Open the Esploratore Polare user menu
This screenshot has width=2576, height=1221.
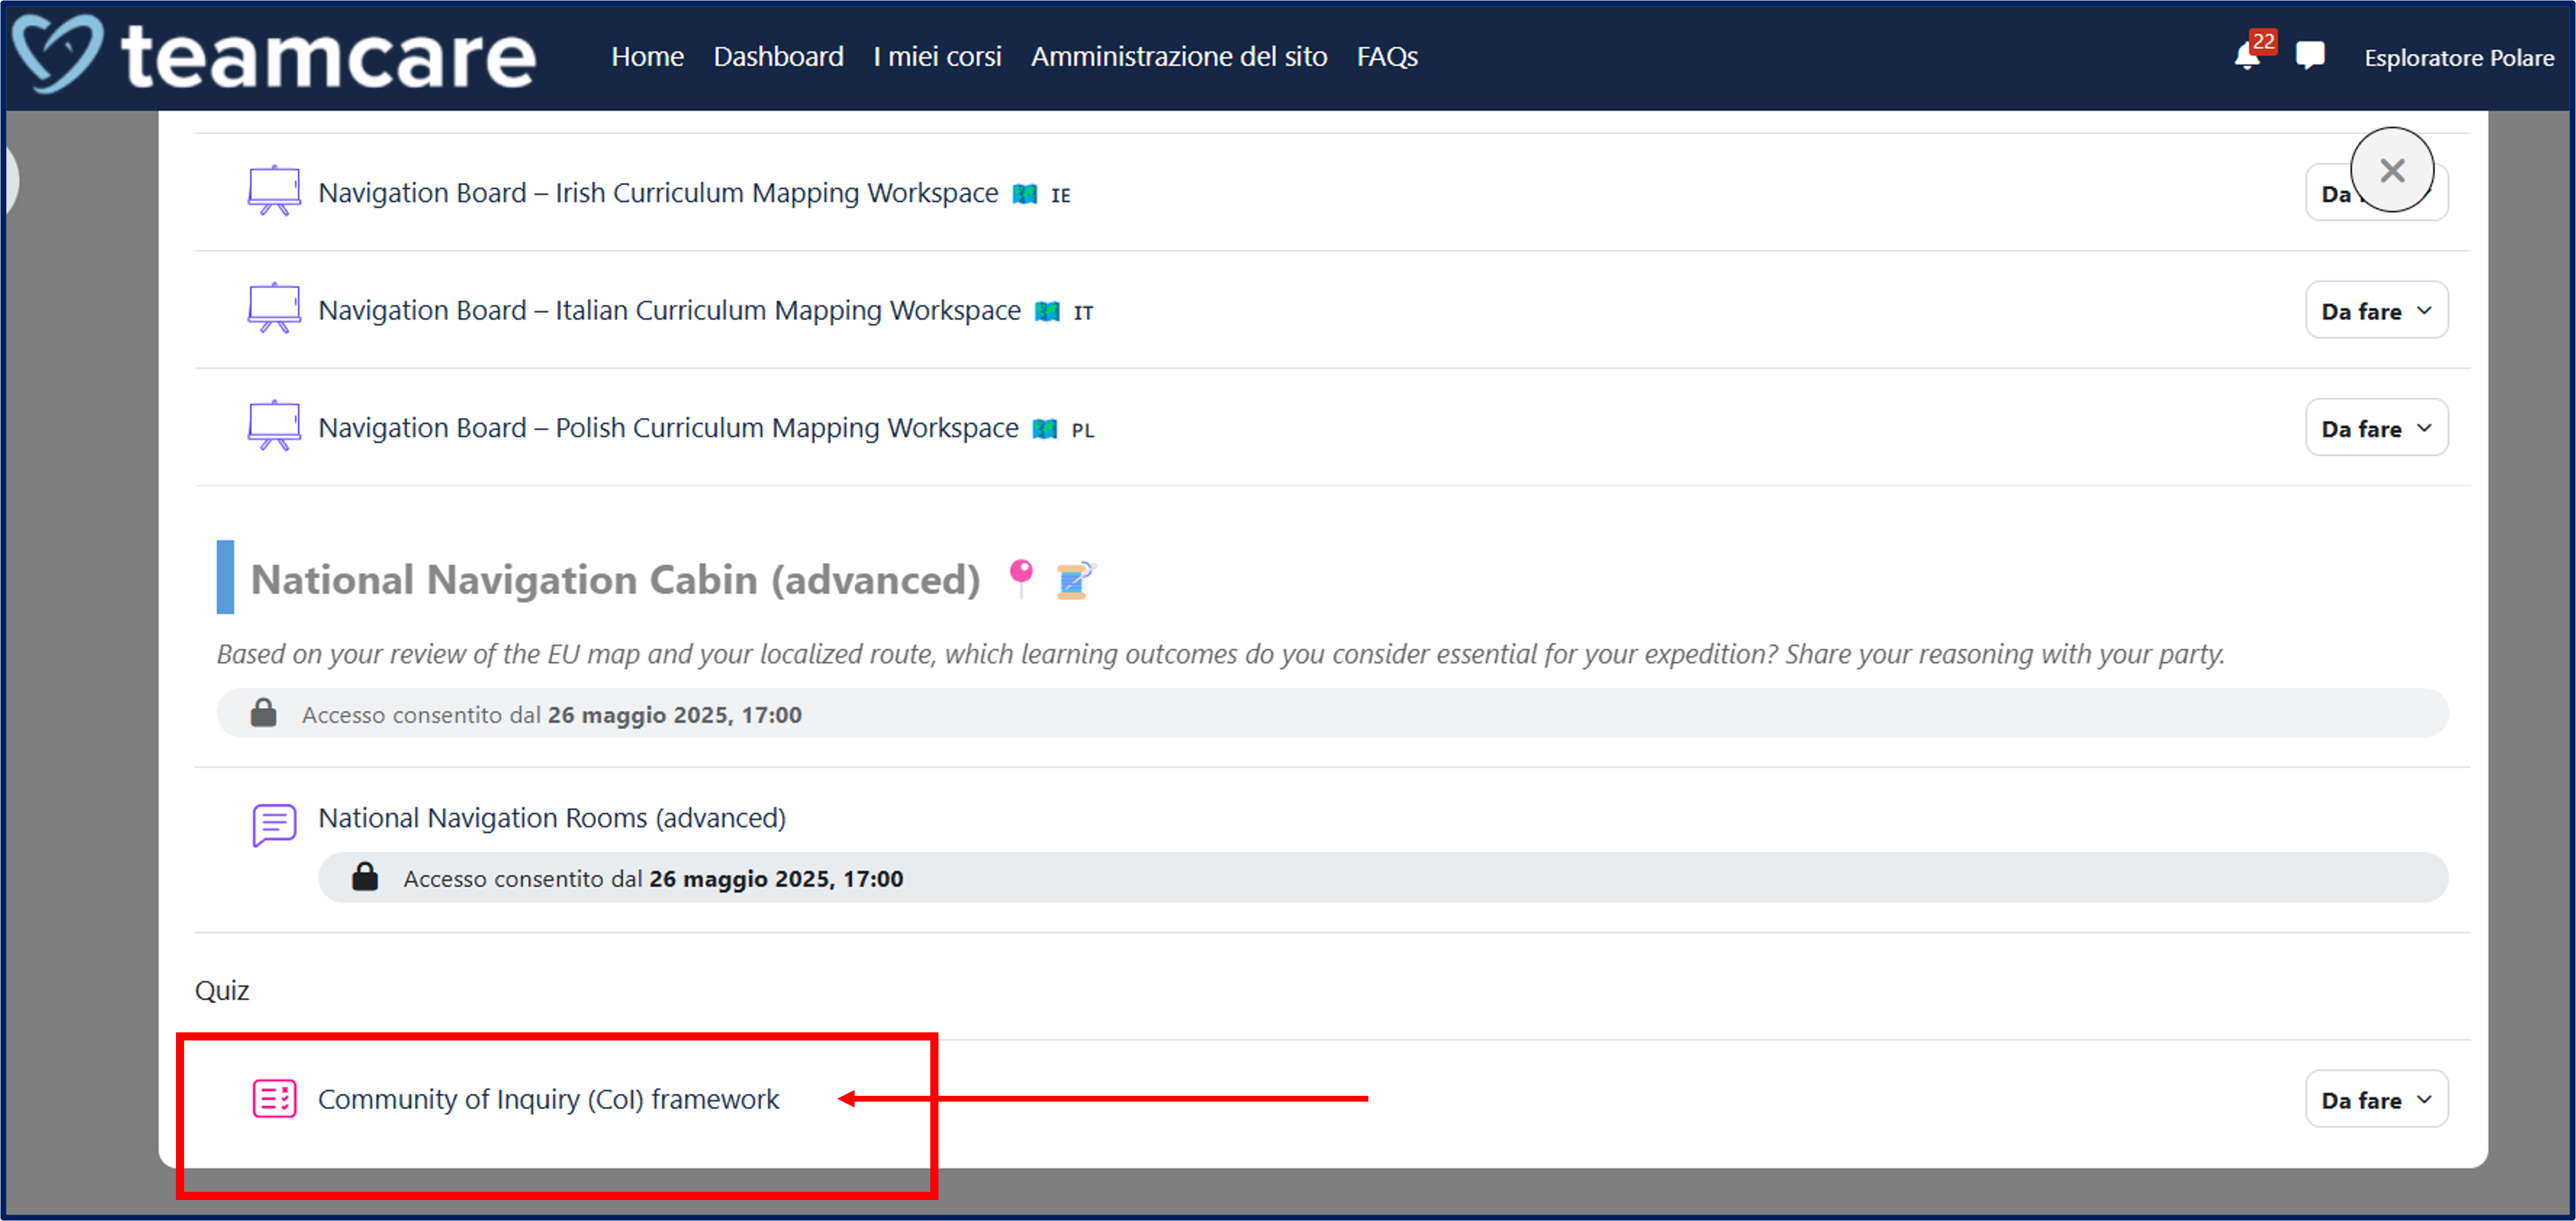pyautogui.click(x=2458, y=58)
